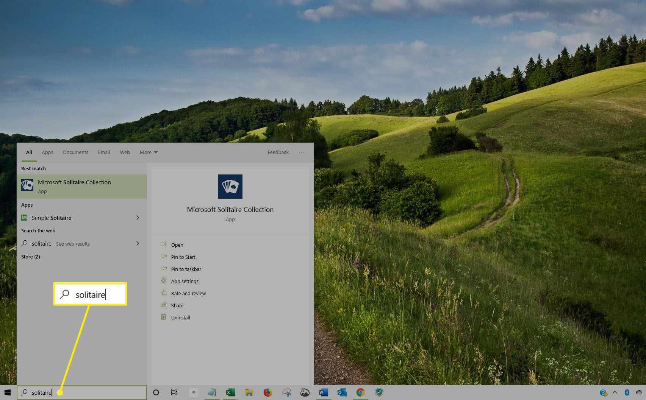Viewport: 646px width, 400px height.
Task: Click the help question-mark tray icon
Action: (604, 392)
